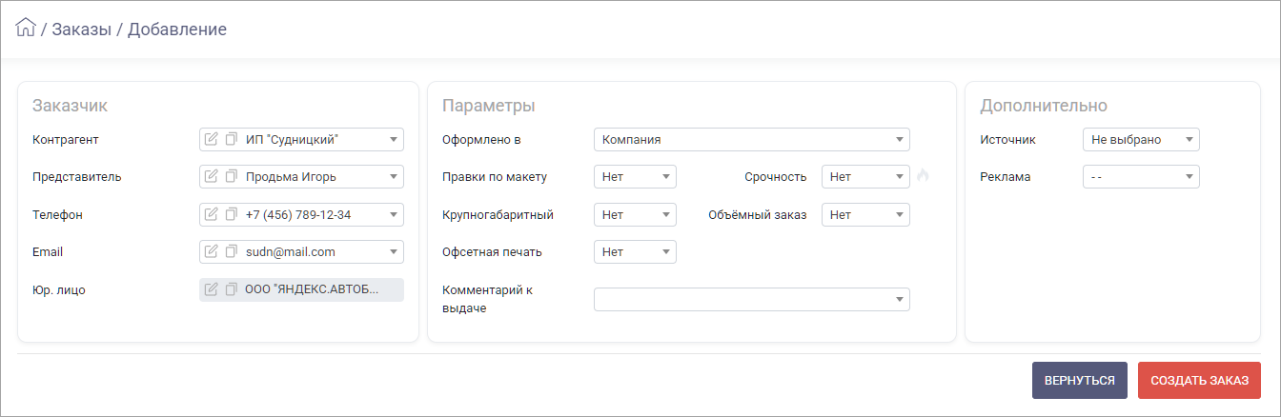
Task: Copy the Контрагент value with copy icon
Action: pos(230,139)
